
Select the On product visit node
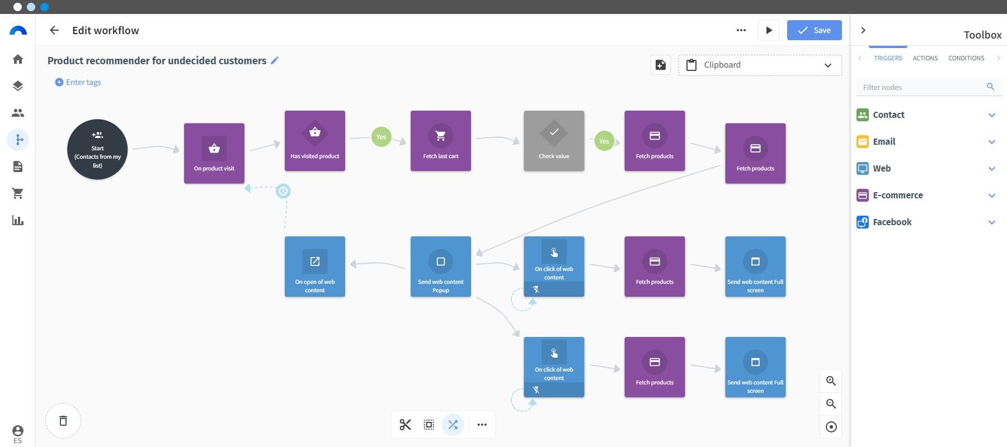[214, 153]
